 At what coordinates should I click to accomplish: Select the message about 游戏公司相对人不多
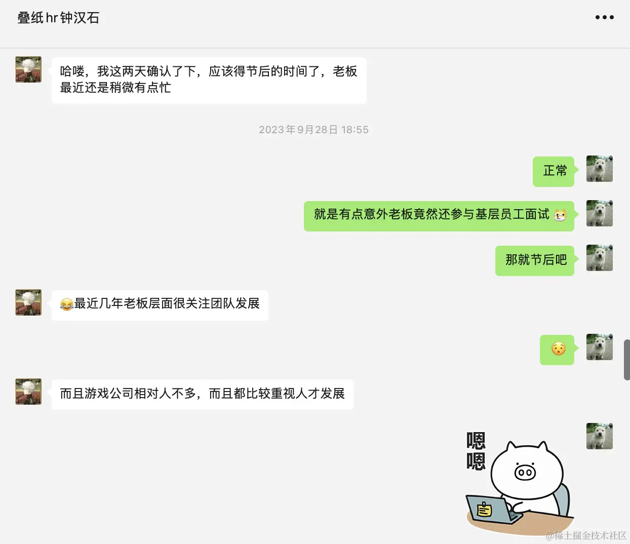(x=203, y=394)
